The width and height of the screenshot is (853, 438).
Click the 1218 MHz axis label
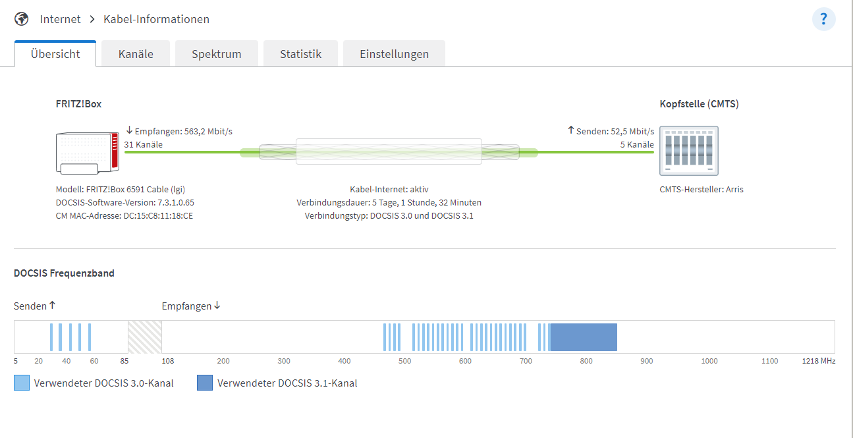click(819, 361)
